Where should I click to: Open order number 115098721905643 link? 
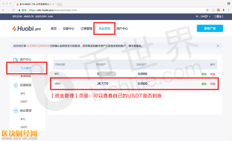38,46
